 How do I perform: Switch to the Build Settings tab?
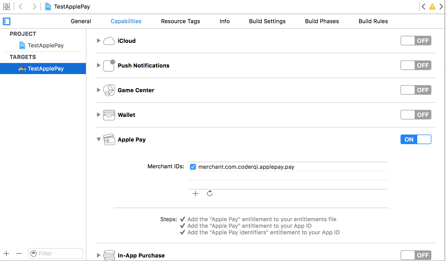point(267,21)
